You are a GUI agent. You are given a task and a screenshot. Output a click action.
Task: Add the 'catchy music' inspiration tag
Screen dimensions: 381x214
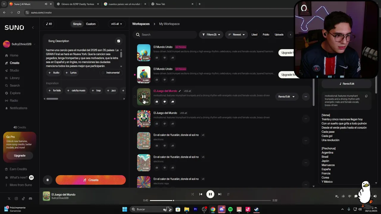[76, 90]
